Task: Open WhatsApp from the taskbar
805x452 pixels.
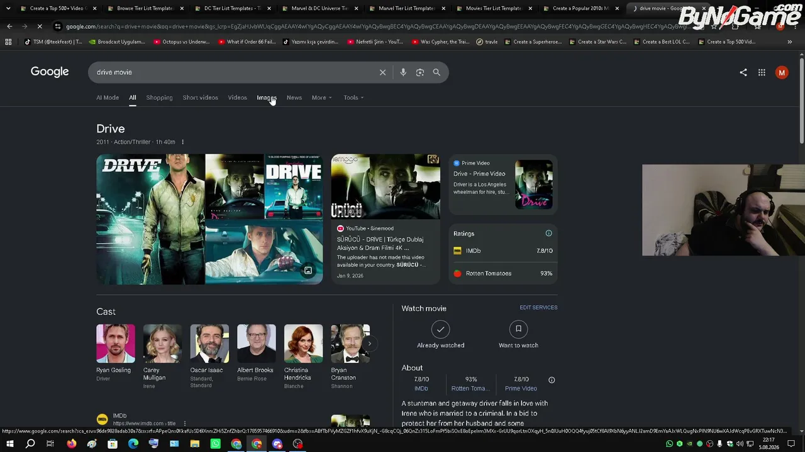Action: (x=215, y=444)
